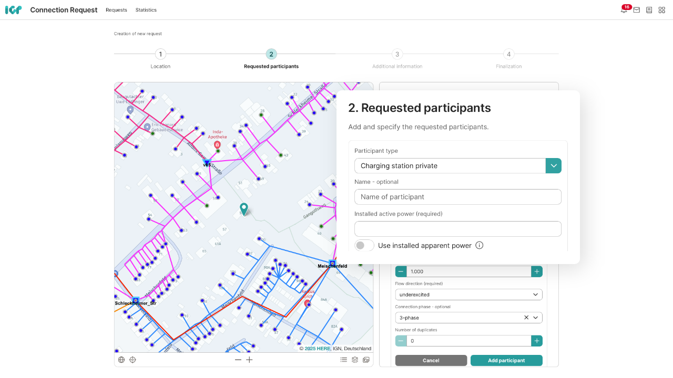Expand the Connection phase dropdown arrow
Image resolution: width=673 pixels, height=378 pixels.
(536, 318)
